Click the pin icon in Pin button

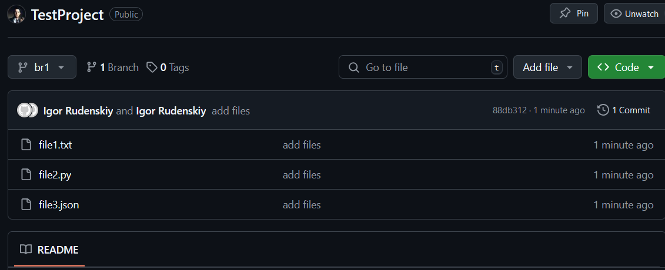(564, 14)
